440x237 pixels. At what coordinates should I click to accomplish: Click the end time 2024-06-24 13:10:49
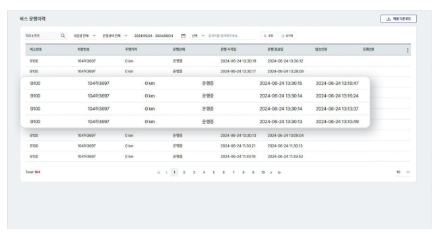click(337, 122)
